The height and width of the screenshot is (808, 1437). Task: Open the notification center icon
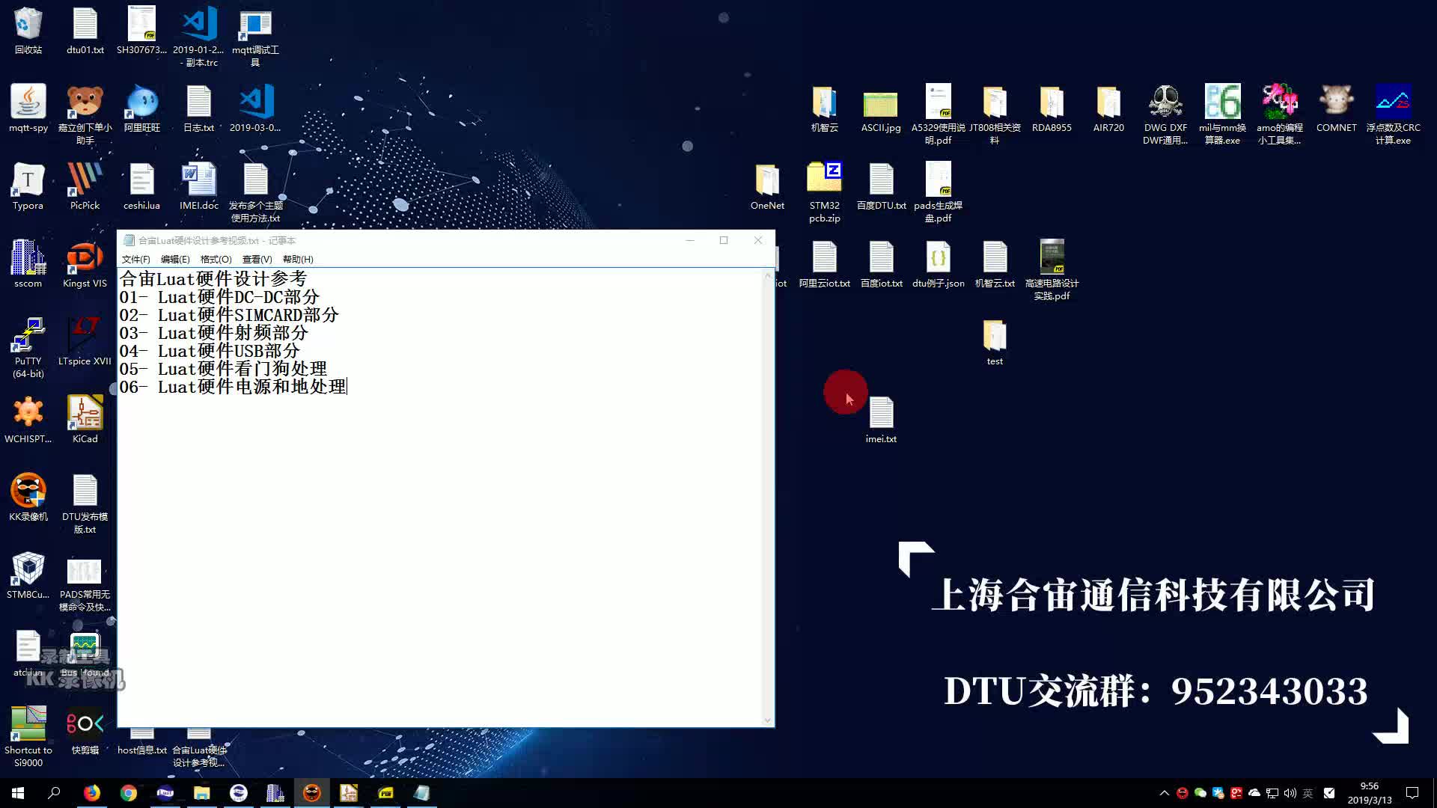1412,793
